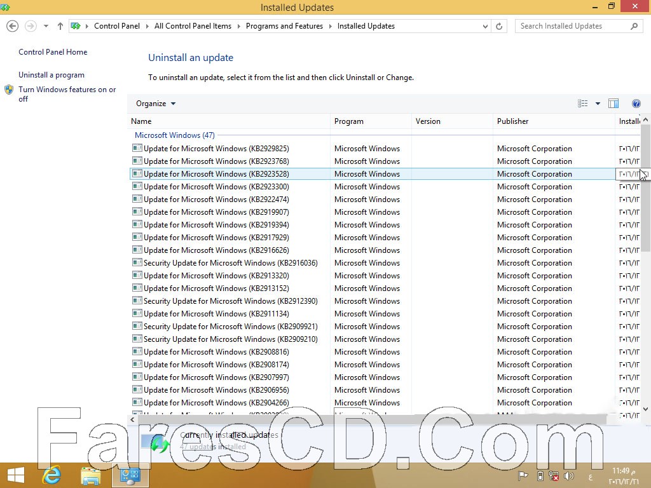Expand chevron after Programs and Features

[x=330, y=26]
